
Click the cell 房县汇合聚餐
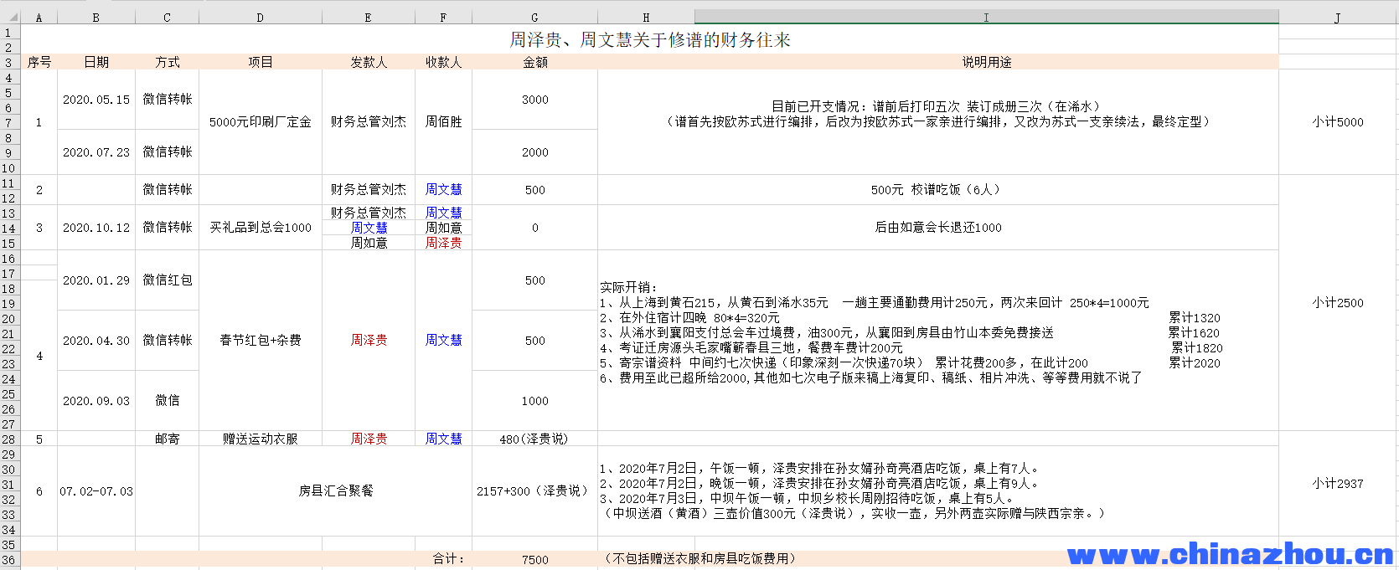click(335, 491)
